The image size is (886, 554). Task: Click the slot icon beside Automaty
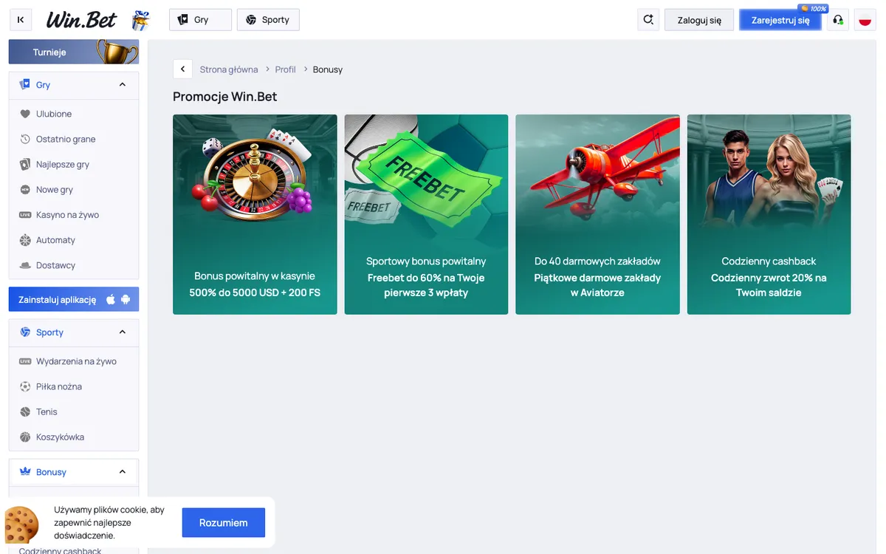click(25, 240)
